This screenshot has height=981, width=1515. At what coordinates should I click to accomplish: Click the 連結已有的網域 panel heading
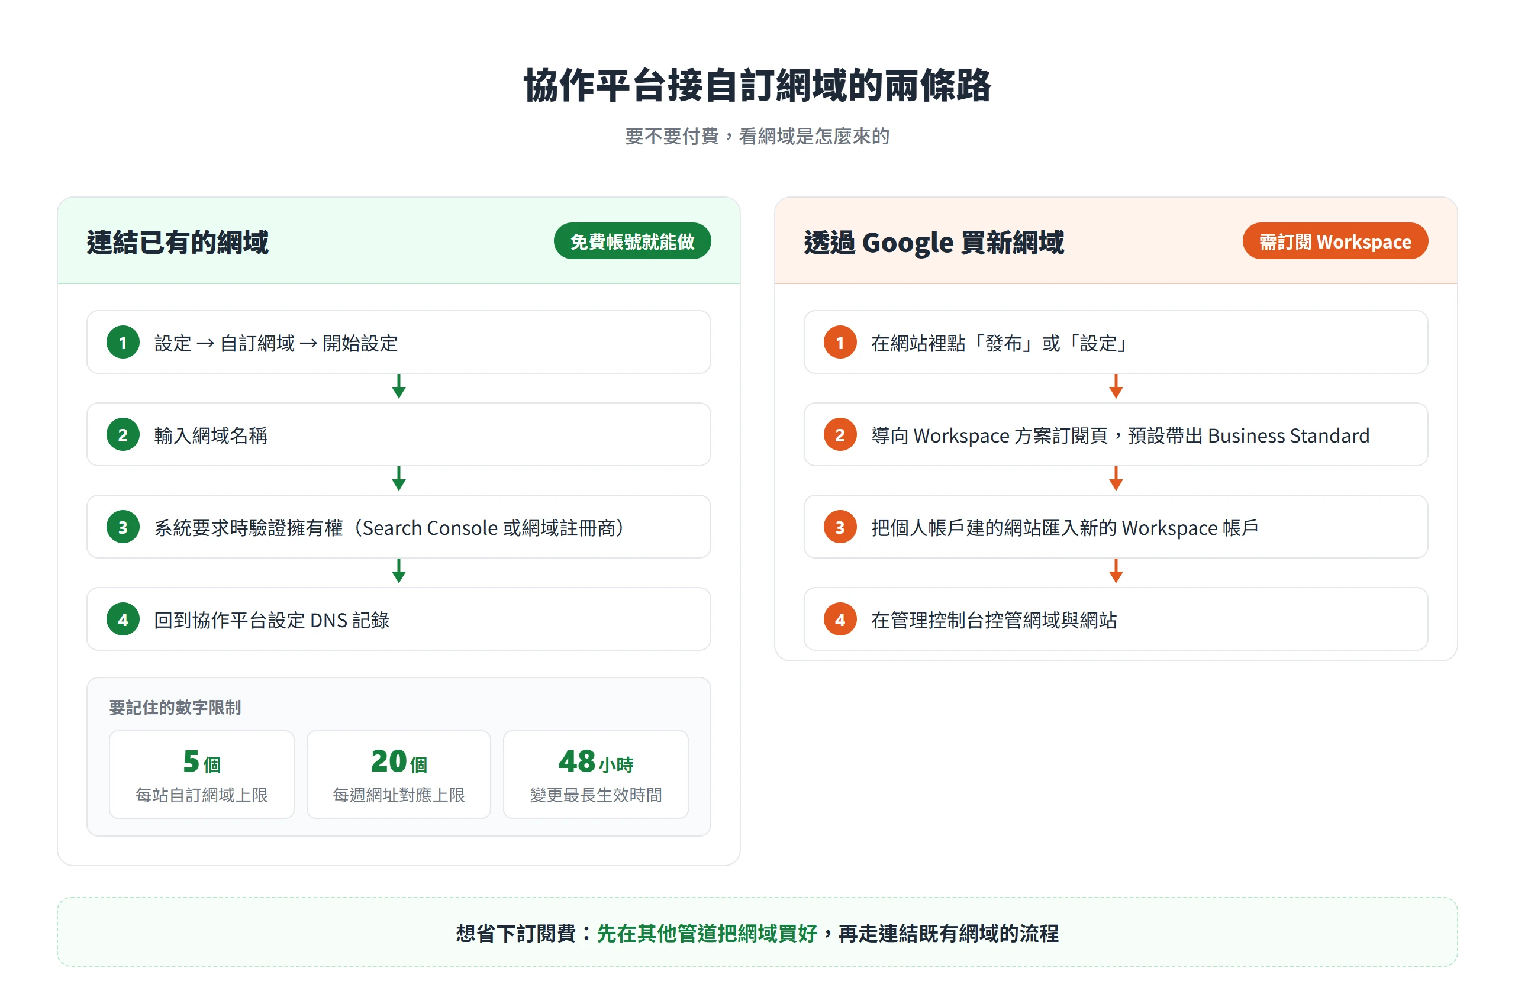point(178,243)
